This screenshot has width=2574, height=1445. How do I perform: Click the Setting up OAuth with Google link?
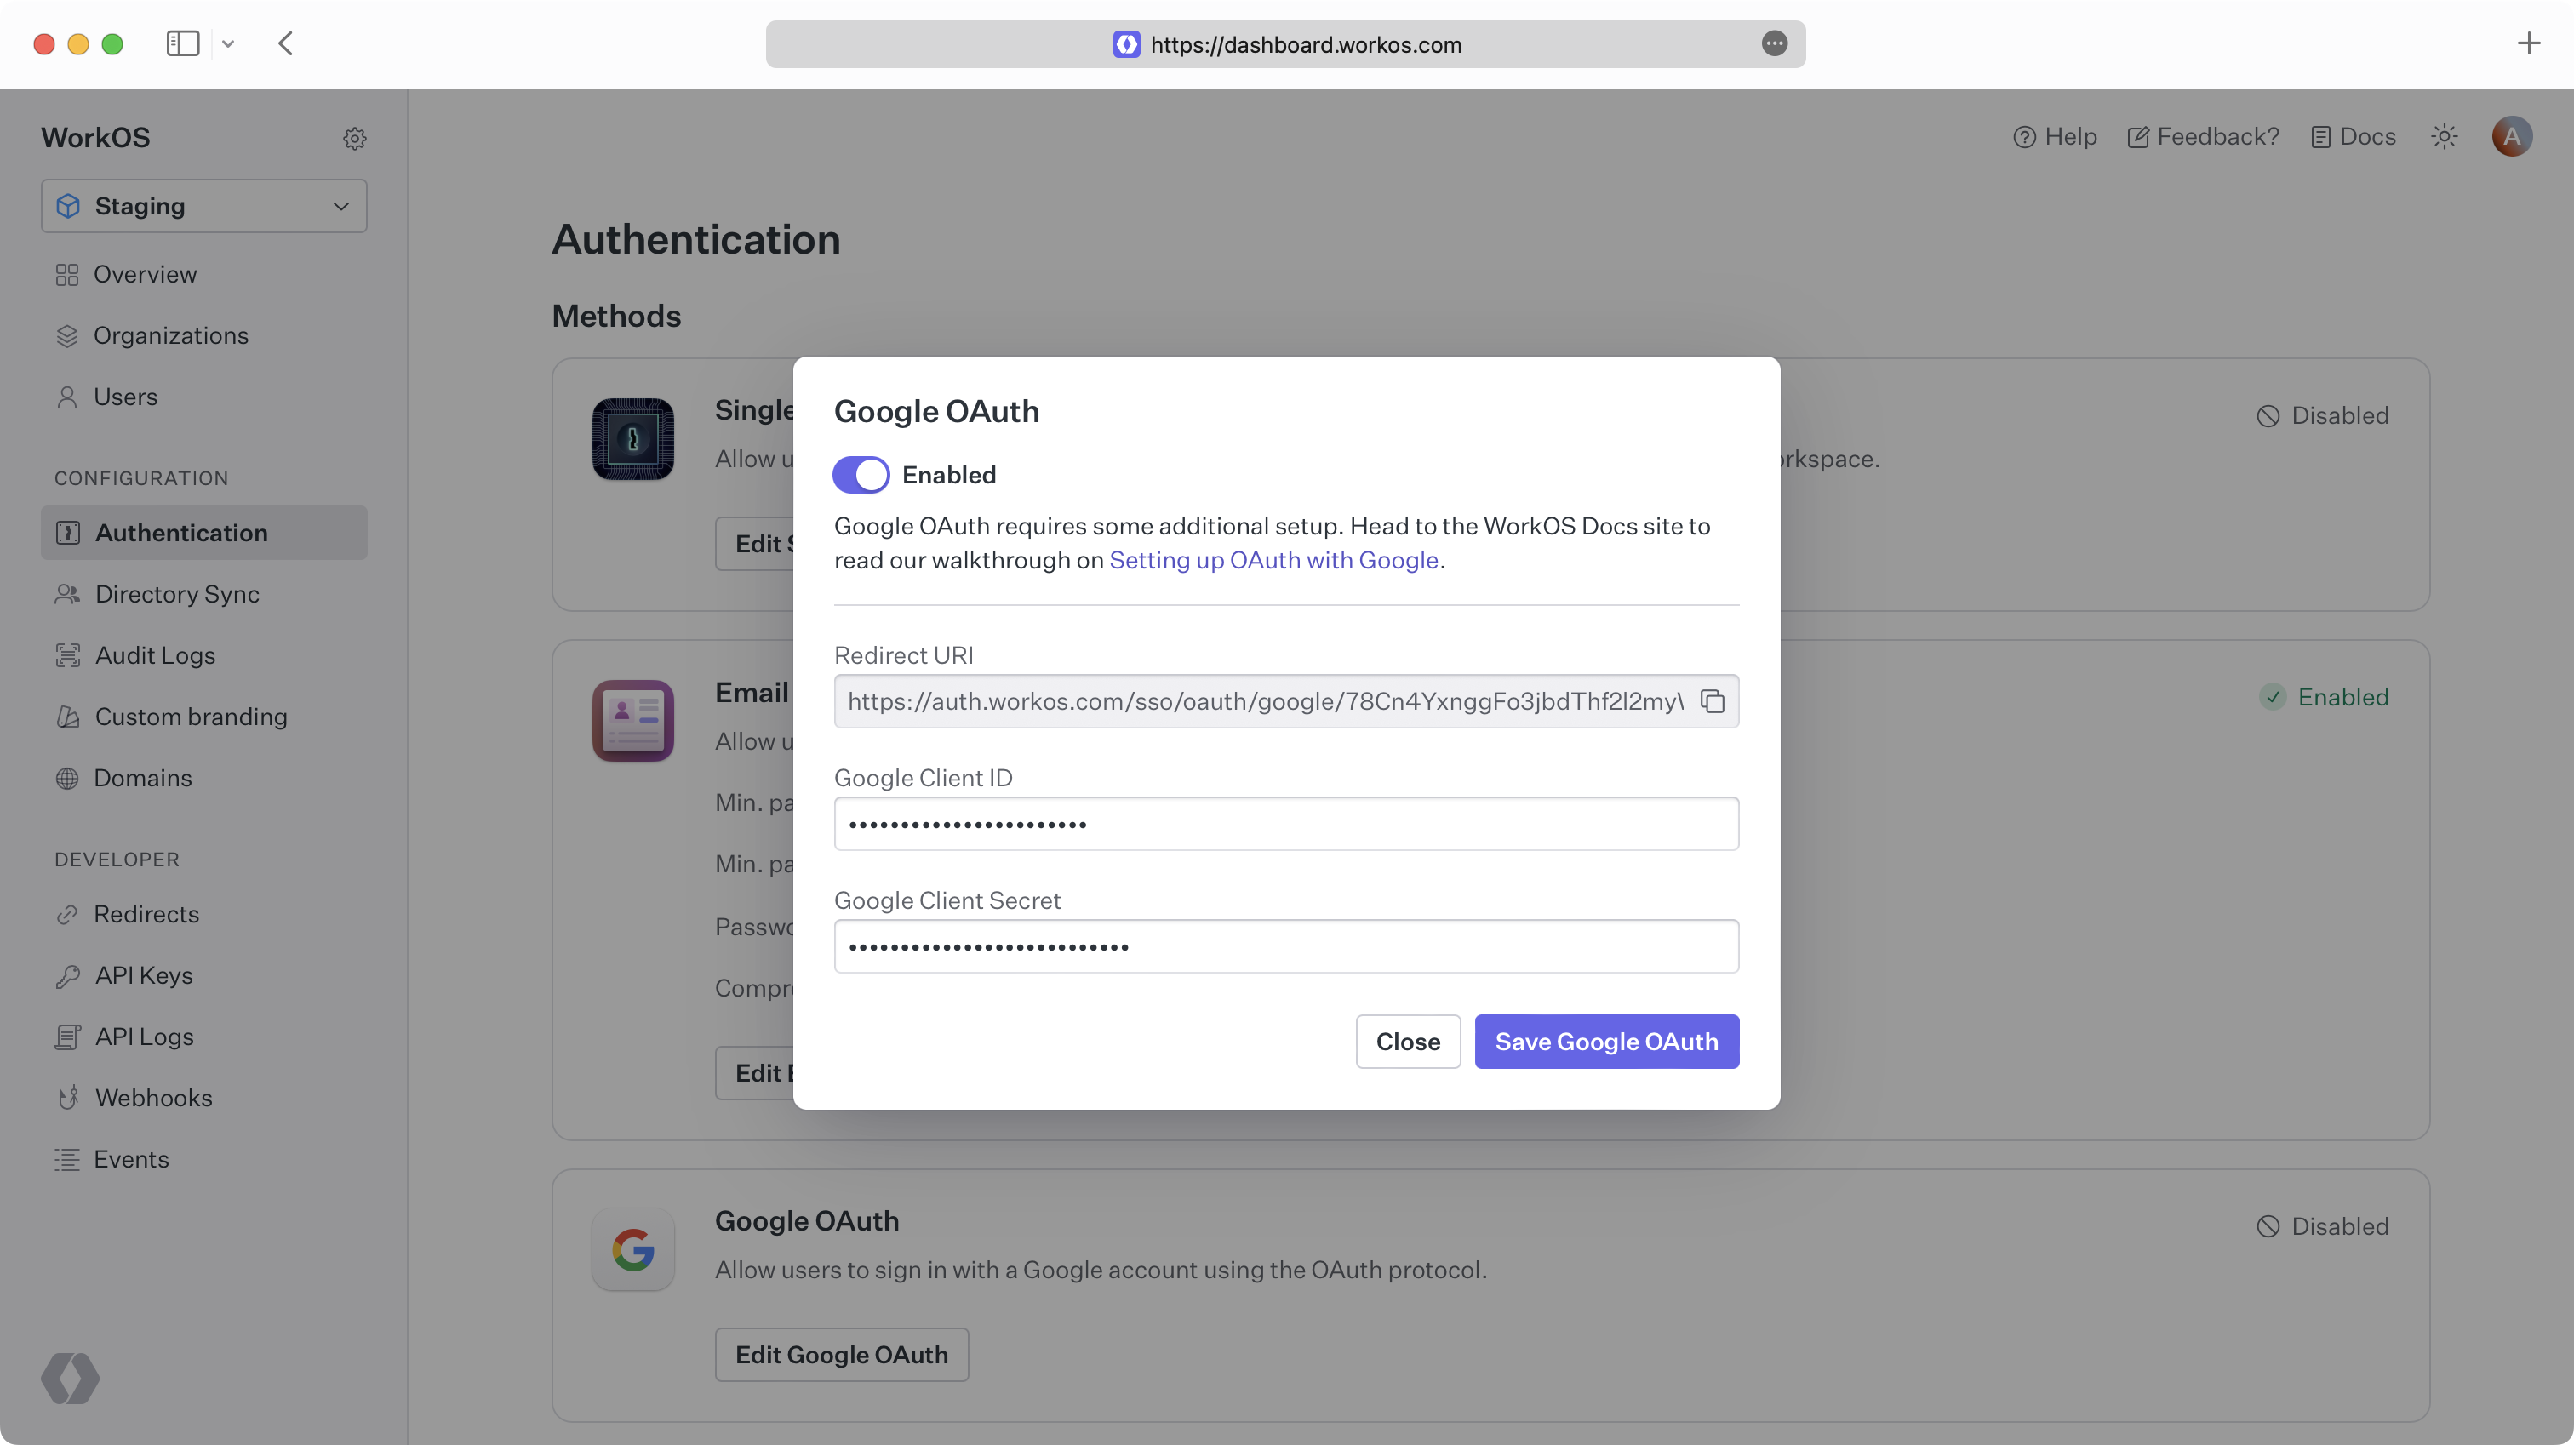coord(1273,560)
